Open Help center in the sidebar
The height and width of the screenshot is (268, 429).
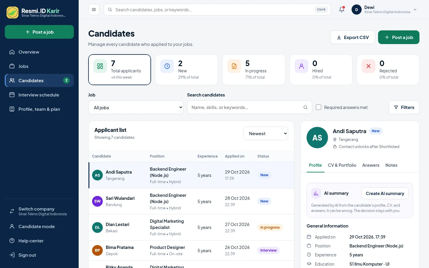pos(39,241)
